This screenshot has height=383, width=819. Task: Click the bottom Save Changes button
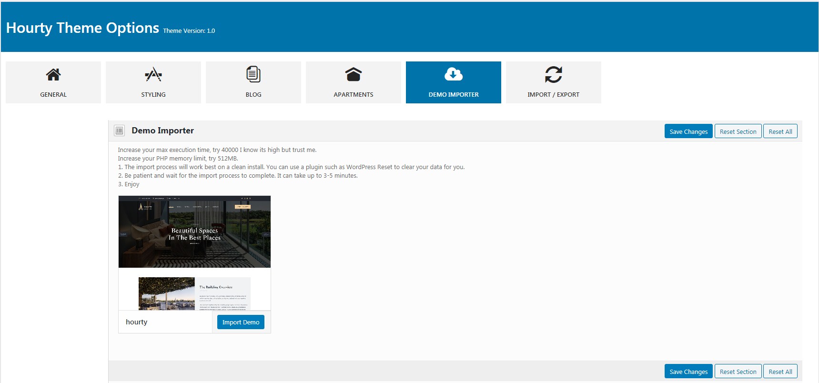click(x=688, y=372)
